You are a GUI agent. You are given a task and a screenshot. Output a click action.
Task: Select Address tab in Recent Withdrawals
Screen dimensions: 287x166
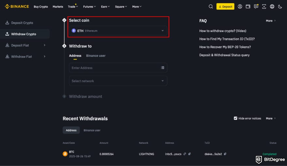pyautogui.click(x=71, y=130)
